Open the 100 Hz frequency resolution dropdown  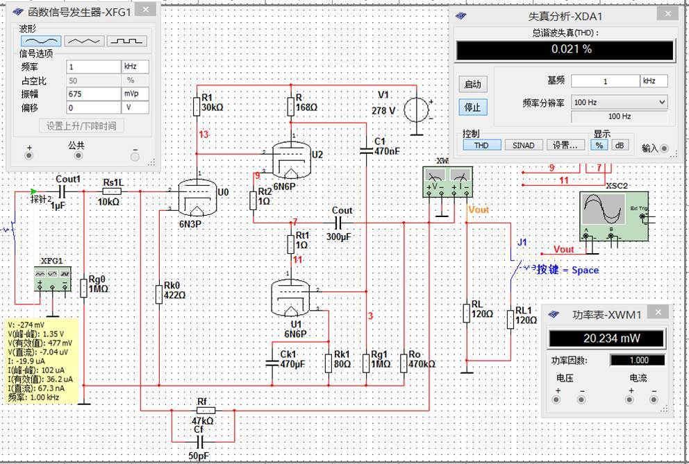tap(619, 102)
